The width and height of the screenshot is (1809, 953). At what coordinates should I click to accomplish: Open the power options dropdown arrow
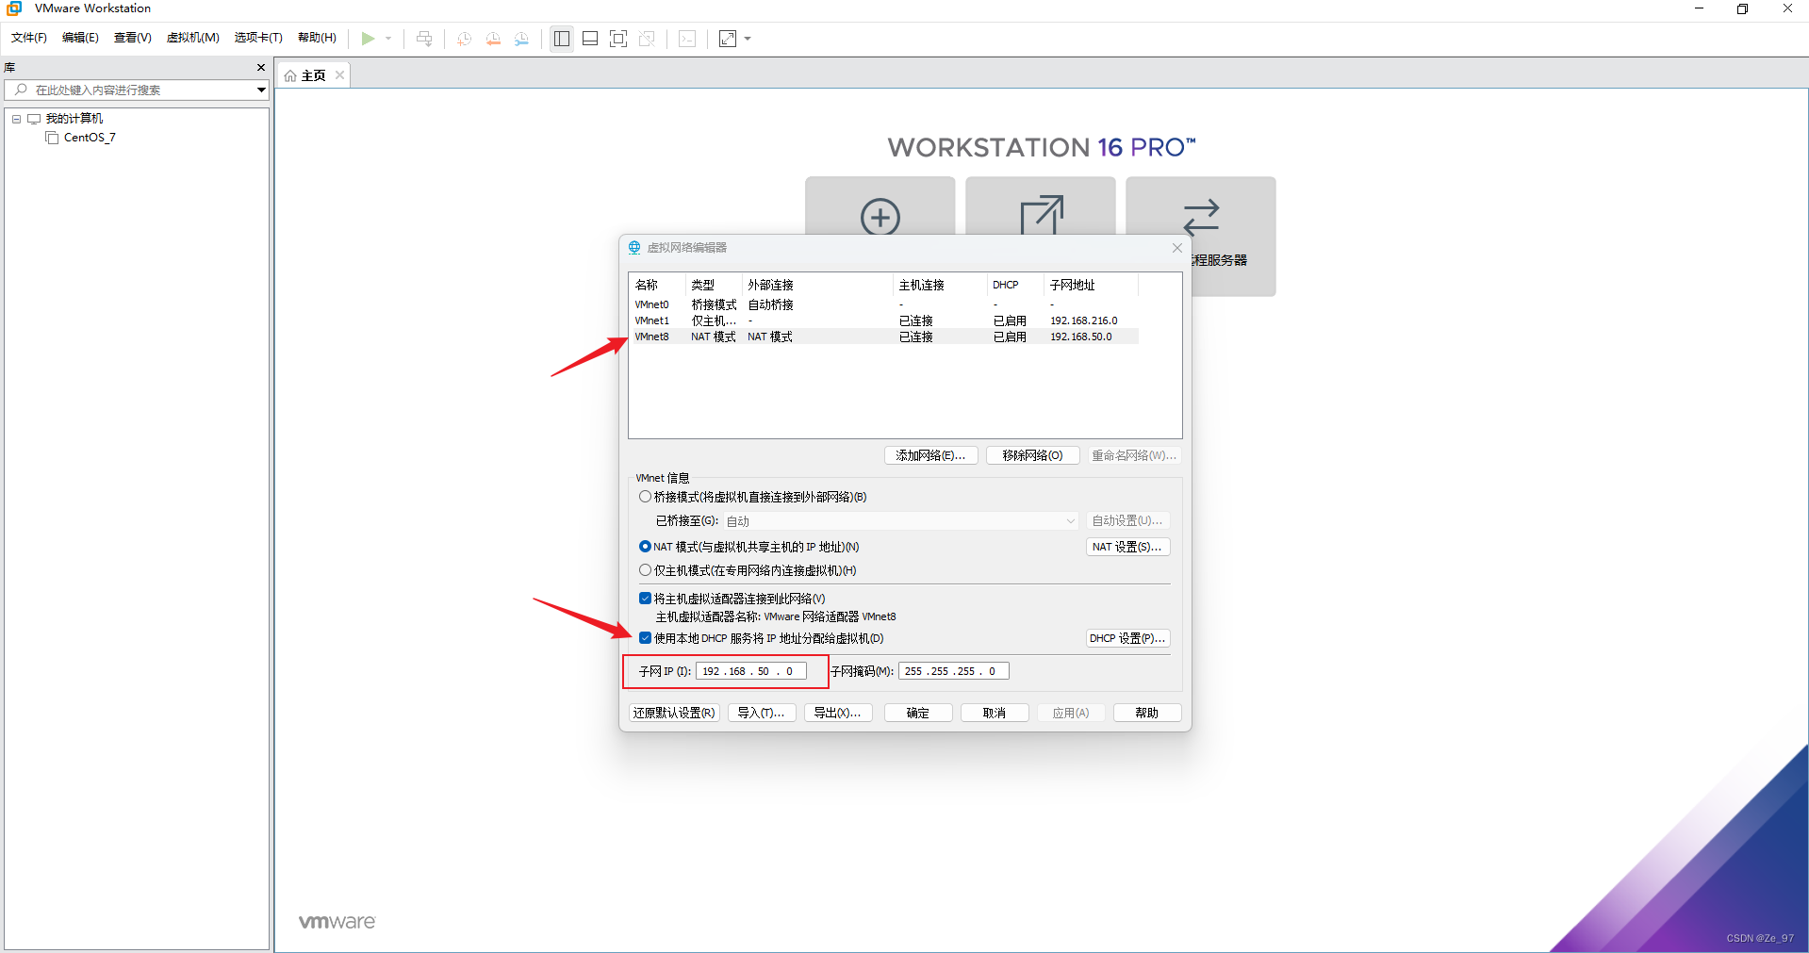tap(388, 39)
